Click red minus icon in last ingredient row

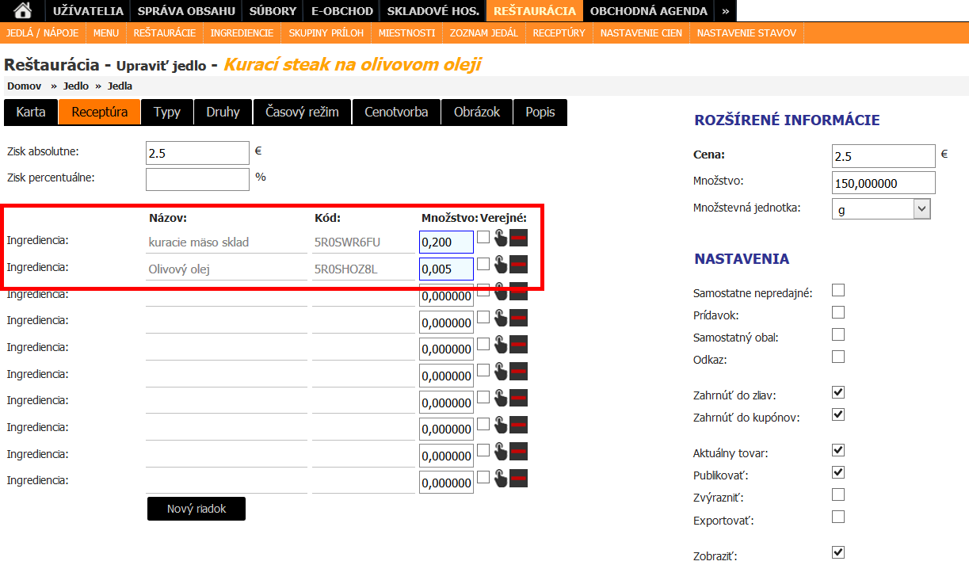(518, 478)
